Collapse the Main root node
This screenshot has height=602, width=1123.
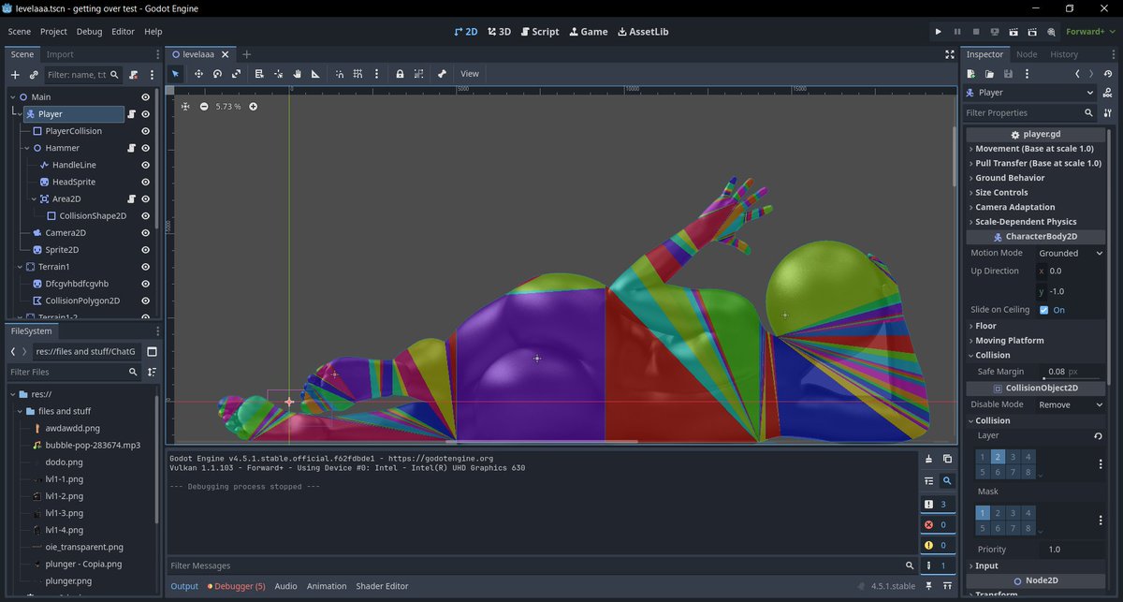tap(14, 97)
